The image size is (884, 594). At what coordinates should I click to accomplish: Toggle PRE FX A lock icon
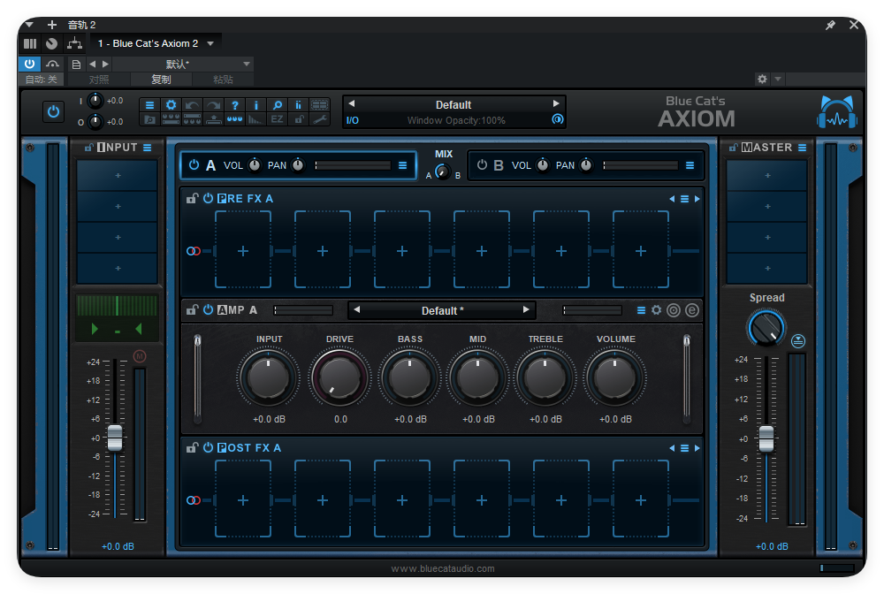(192, 198)
